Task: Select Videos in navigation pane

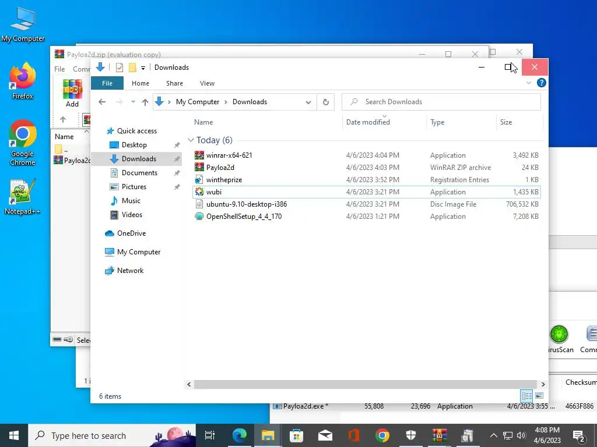Action: [x=132, y=215]
